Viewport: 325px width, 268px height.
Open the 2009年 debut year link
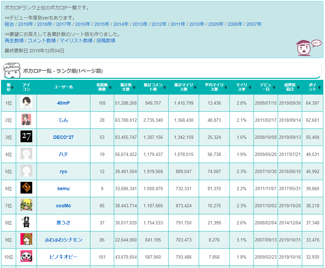(216, 24)
